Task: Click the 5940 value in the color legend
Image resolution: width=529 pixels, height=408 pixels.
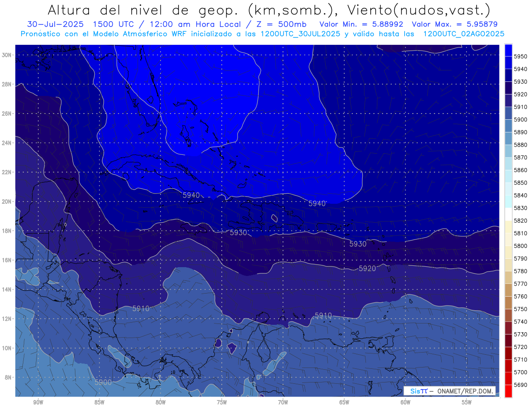Action: click(521, 69)
